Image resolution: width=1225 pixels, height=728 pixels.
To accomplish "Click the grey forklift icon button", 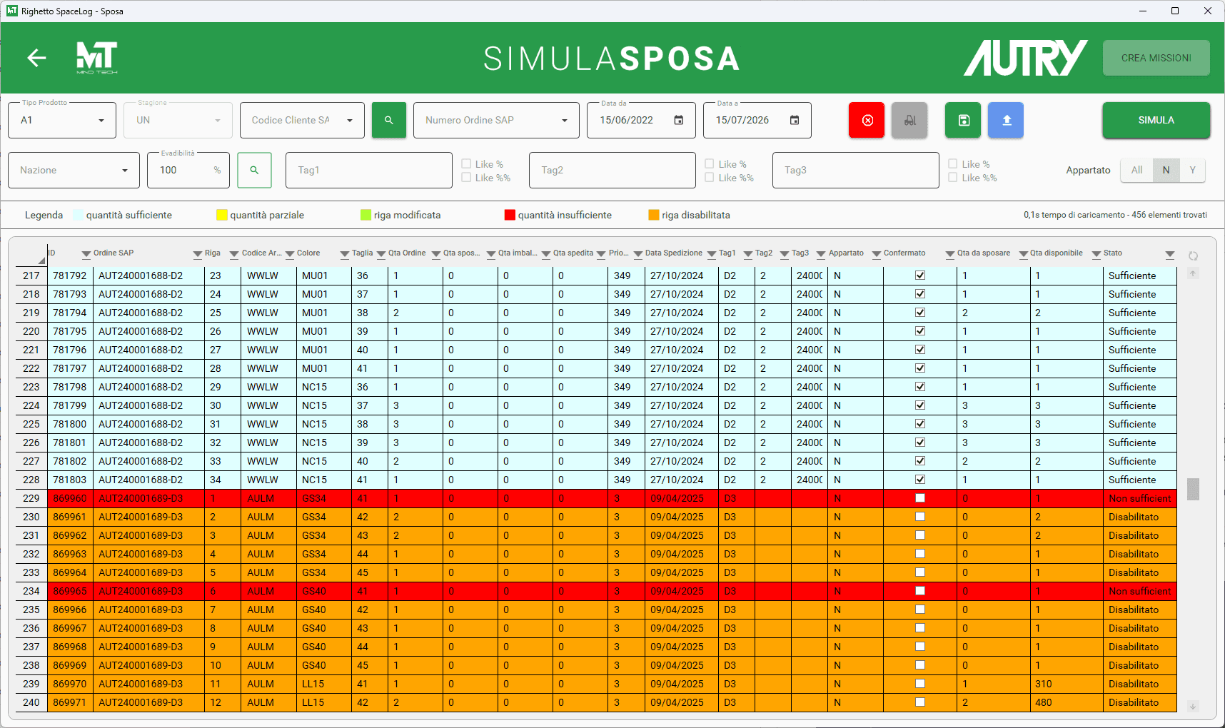I will 909,120.
